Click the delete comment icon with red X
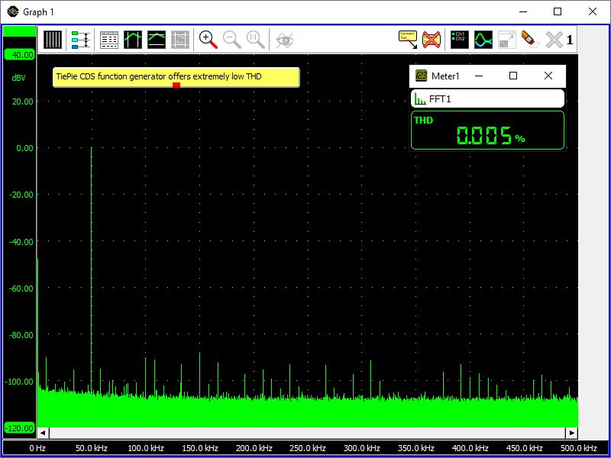 pos(432,40)
